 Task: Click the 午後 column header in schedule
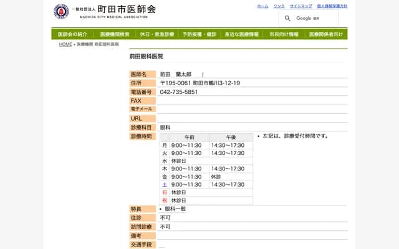(231, 137)
